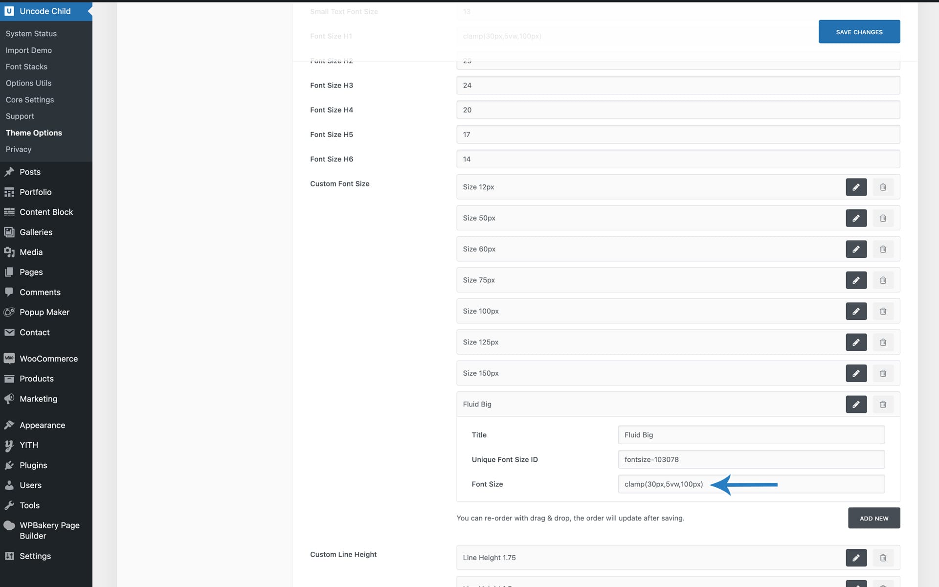Open WooCommerce menu in sidebar
The height and width of the screenshot is (587, 939).
coord(48,359)
